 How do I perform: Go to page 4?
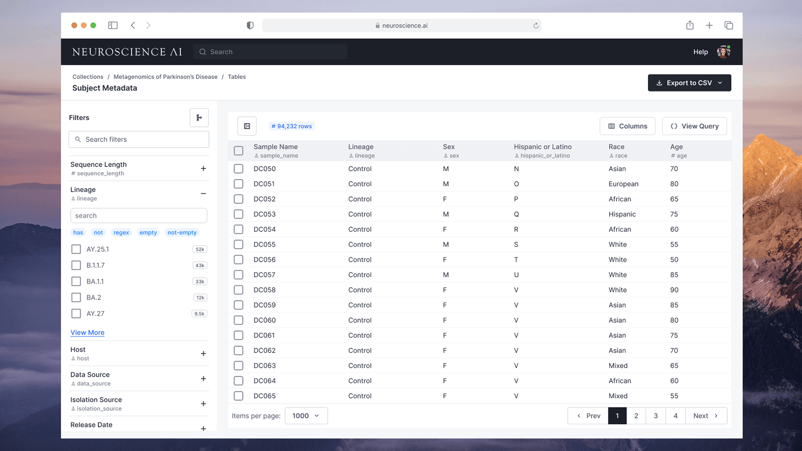[x=675, y=416]
